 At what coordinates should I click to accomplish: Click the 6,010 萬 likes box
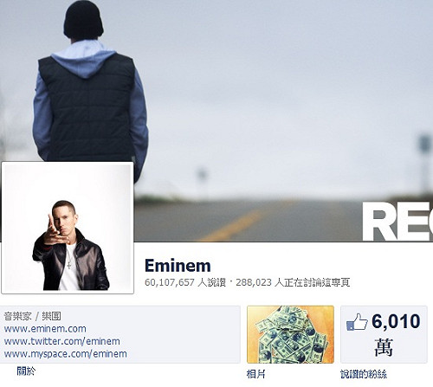click(384, 334)
